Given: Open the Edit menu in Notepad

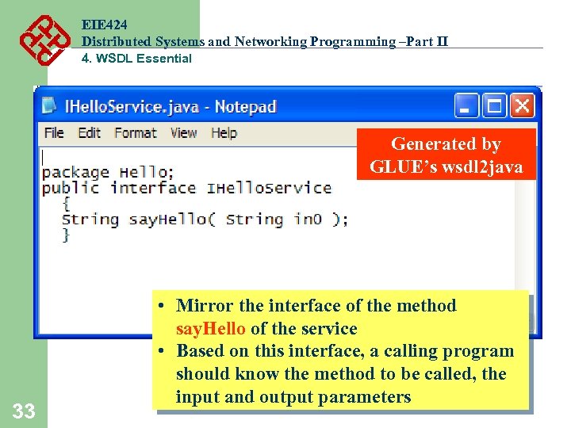Looking at the screenshot, I should click(x=89, y=133).
